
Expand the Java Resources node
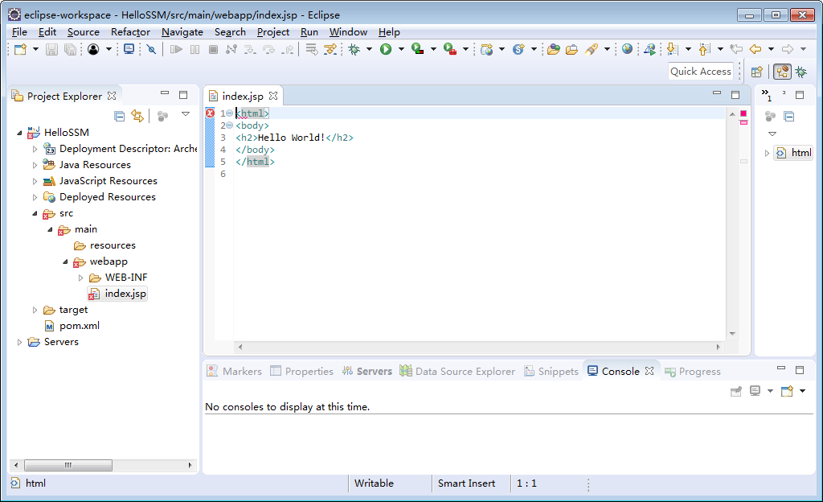click(35, 165)
